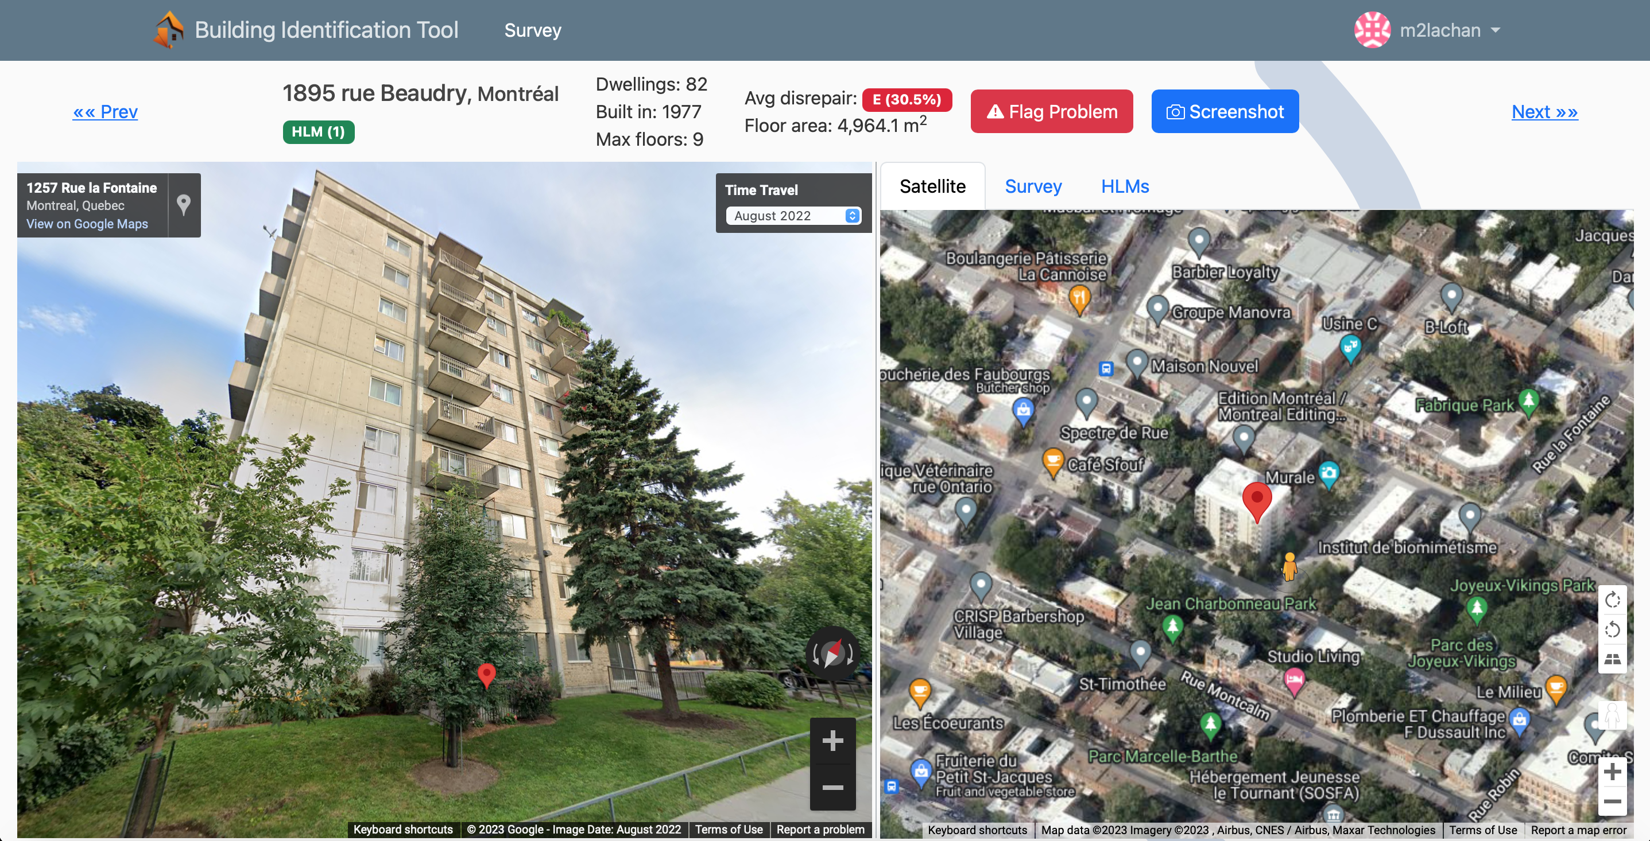Rotate satellite map counterclockwise
1650x841 pixels.
point(1612,630)
